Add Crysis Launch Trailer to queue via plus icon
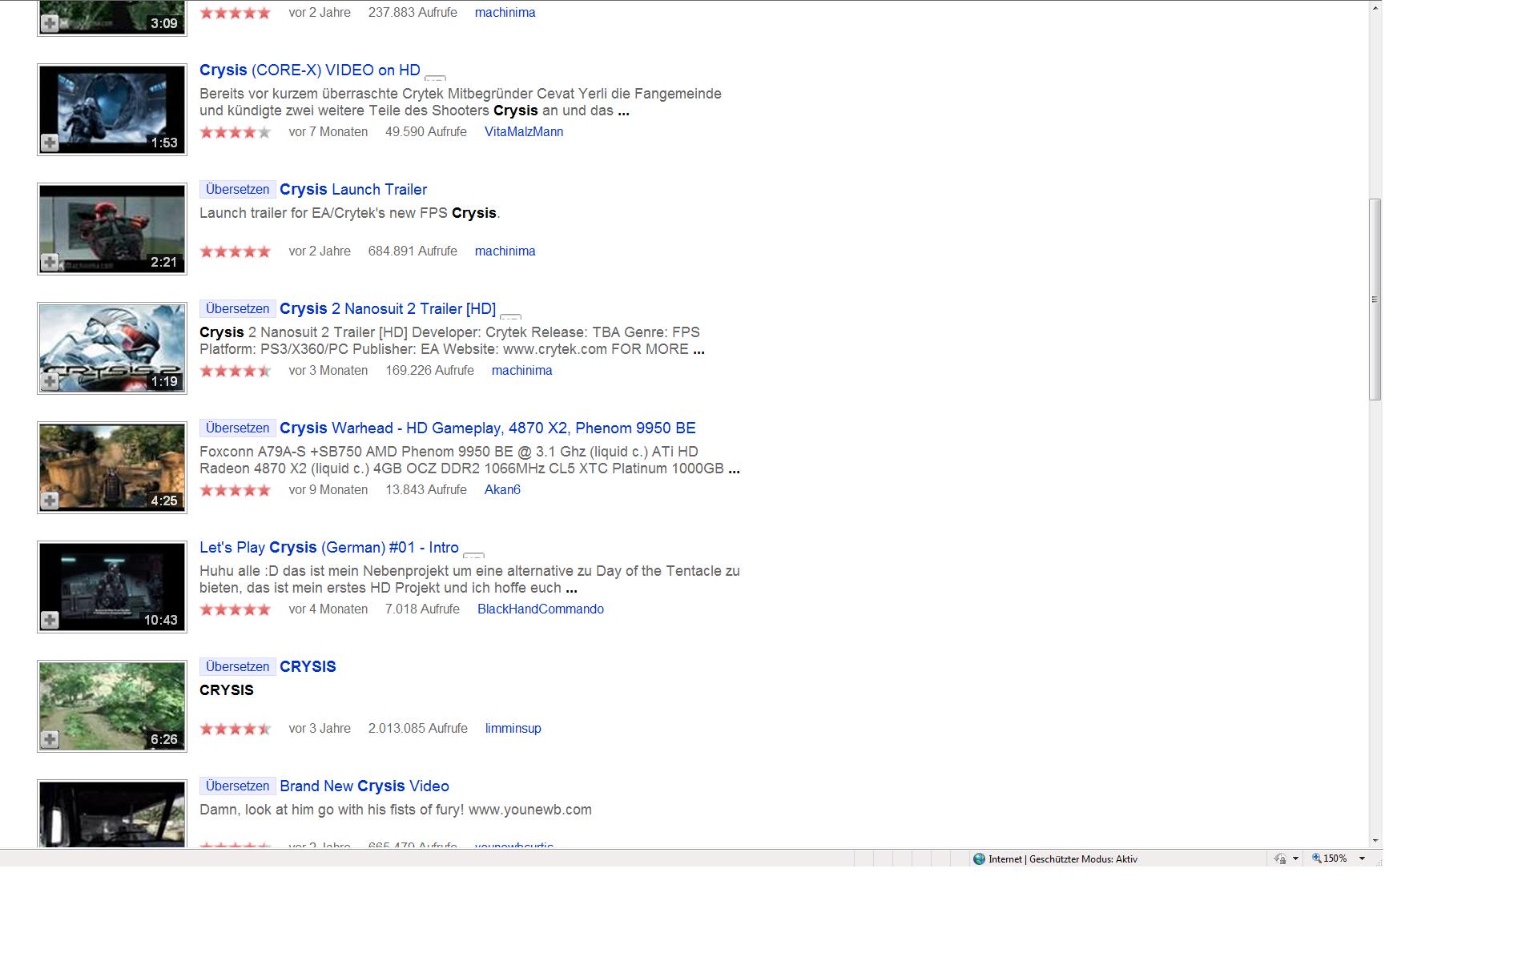1538x961 pixels. point(50,262)
